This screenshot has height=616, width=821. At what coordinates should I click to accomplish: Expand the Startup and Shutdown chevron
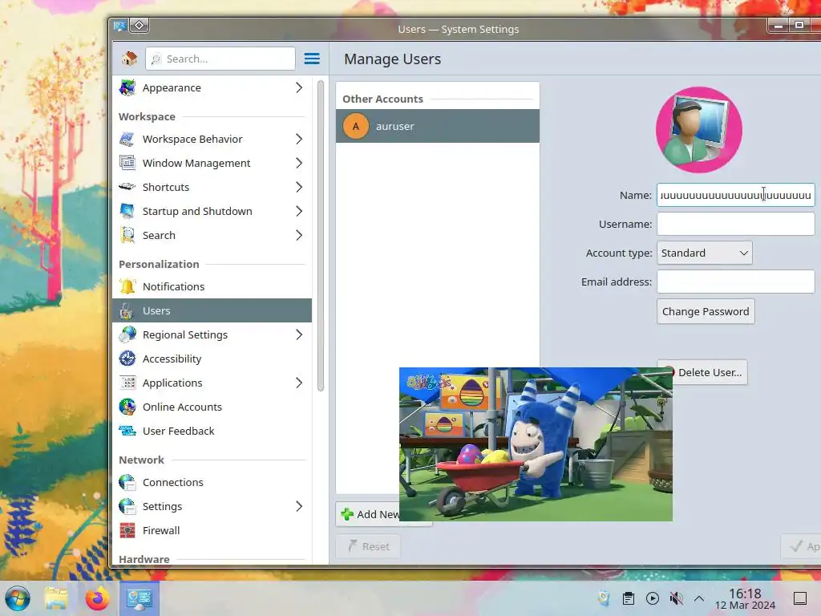tap(299, 211)
